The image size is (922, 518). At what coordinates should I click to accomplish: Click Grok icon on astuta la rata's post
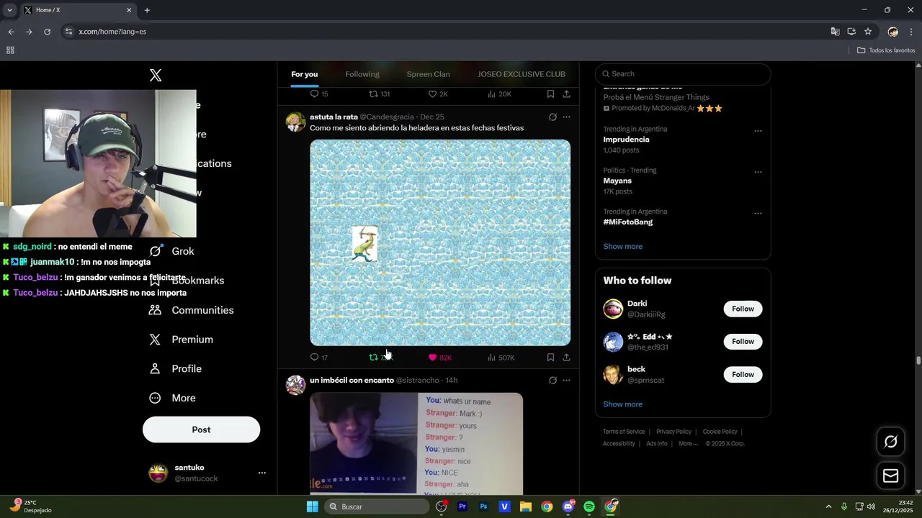552,117
